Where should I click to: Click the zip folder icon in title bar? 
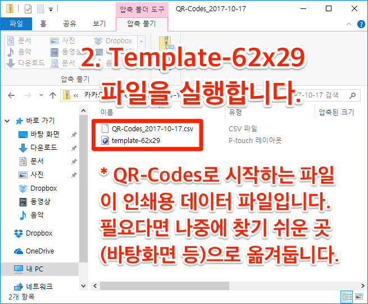pyautogui.click(x=10, y=8)
